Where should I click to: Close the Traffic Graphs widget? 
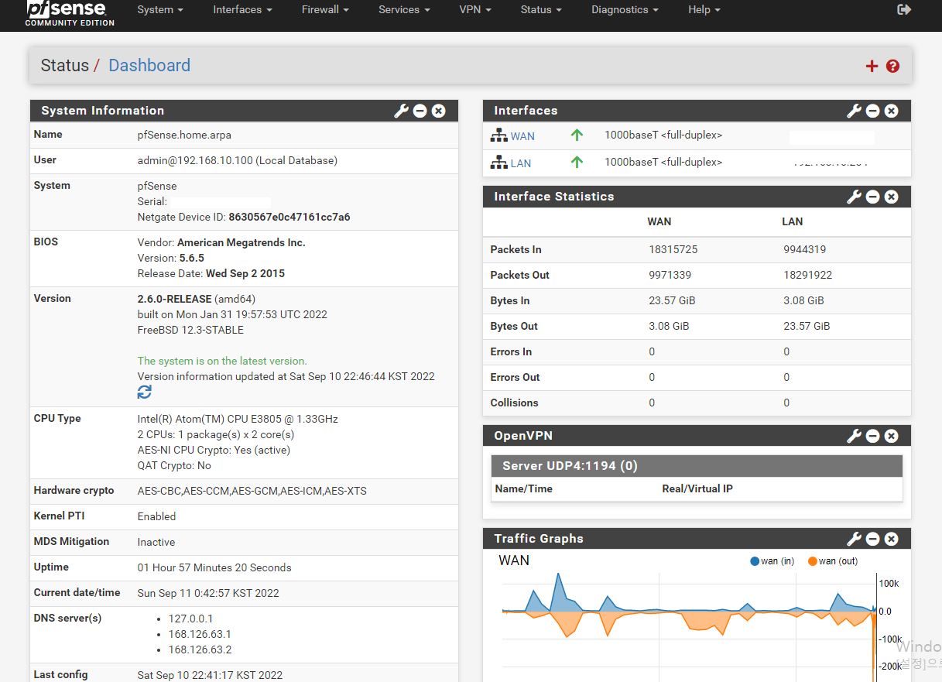(x=892, y=539)
